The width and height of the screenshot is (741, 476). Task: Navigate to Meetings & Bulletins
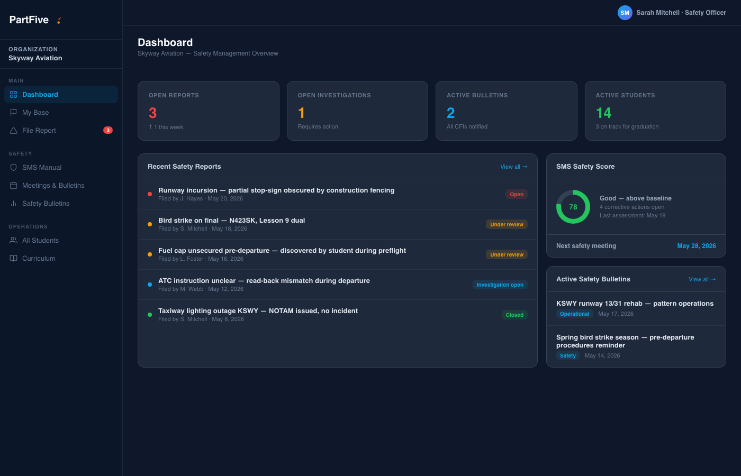(x=61, y=186)
